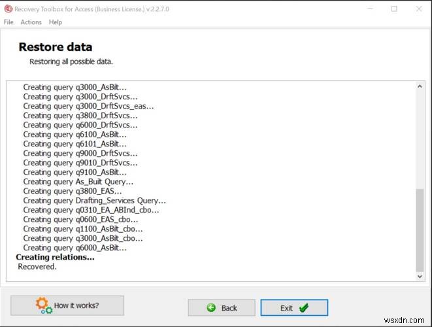Click the orange gears icon
This screenshot has height=327, width=432.
point(44,305)
